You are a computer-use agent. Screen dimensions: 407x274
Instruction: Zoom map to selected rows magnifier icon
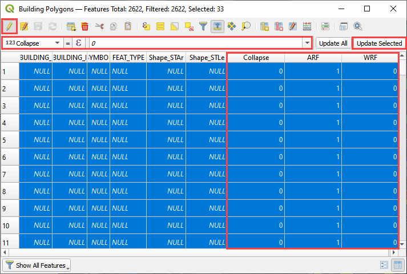pos(246,26)
